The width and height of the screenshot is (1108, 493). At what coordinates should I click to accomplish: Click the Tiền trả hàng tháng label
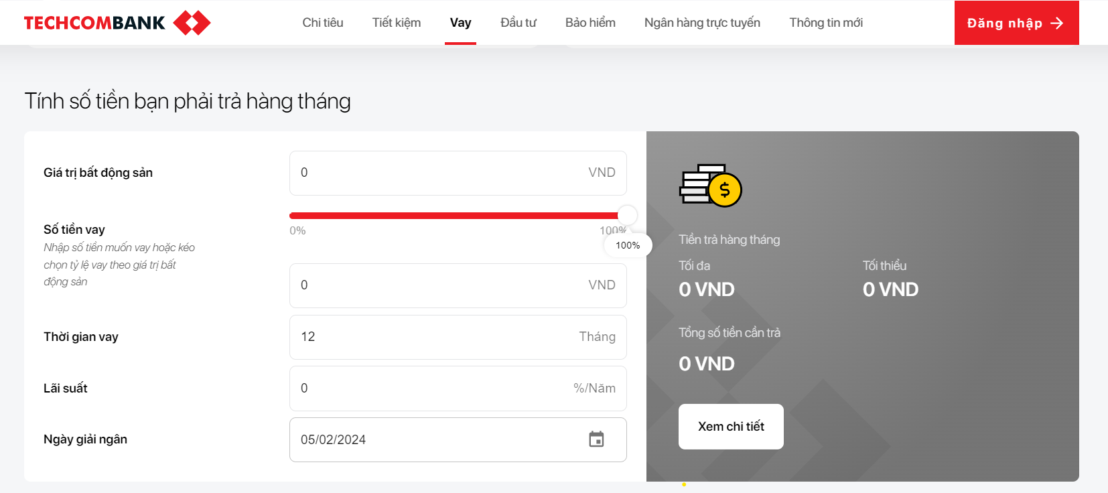730,240
